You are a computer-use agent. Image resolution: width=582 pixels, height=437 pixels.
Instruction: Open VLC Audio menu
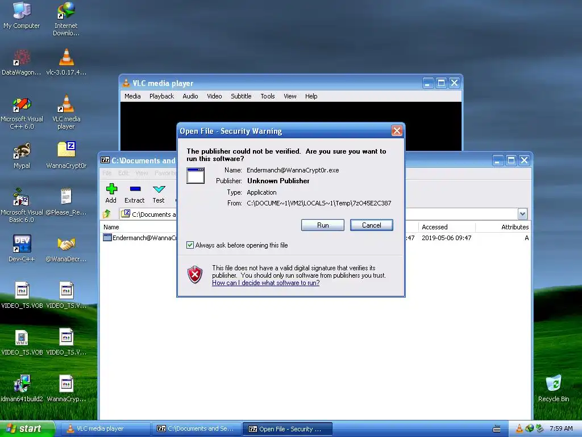pos(190,96)
